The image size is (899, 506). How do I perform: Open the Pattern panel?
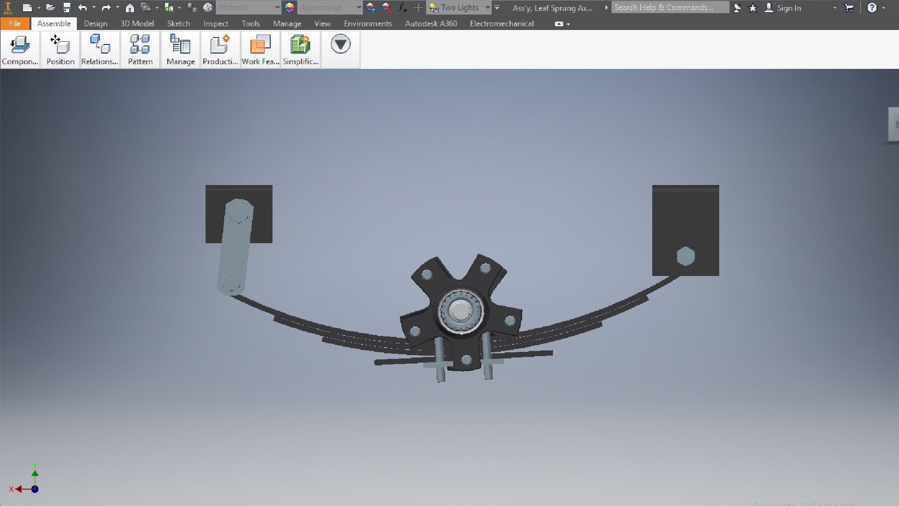click(140, 50)
